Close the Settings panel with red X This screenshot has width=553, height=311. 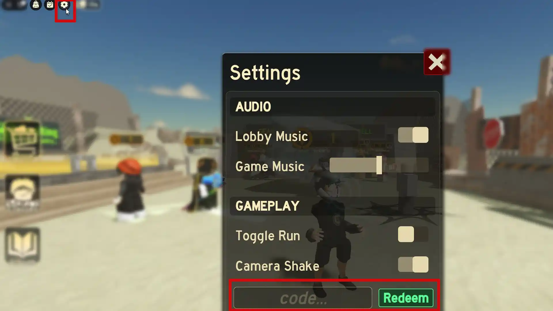(437, 62)
